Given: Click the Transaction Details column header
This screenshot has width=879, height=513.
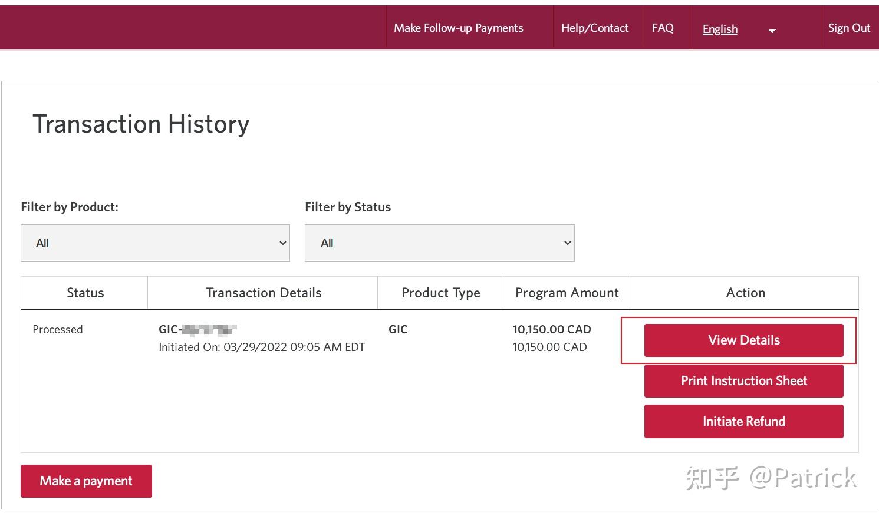Looking at the screenshot, I should point(264,293).
